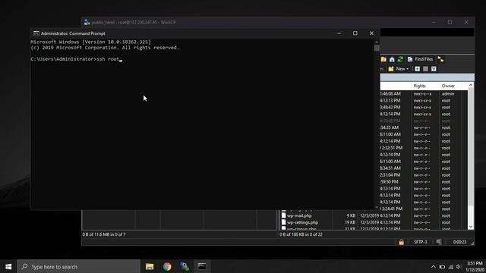Click inside the Command Prompt at ssh root
This screenshot has height=273, width=486.
pyautogui.click(x=108, y=59)
